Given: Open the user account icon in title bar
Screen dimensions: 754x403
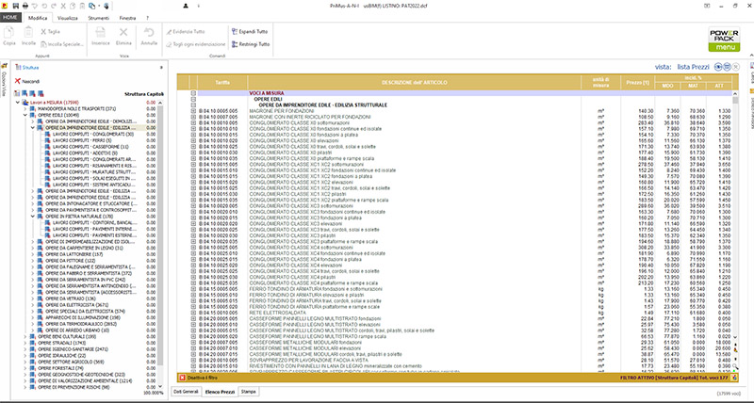Looking at the screenshot, I should tap(186, 6).
